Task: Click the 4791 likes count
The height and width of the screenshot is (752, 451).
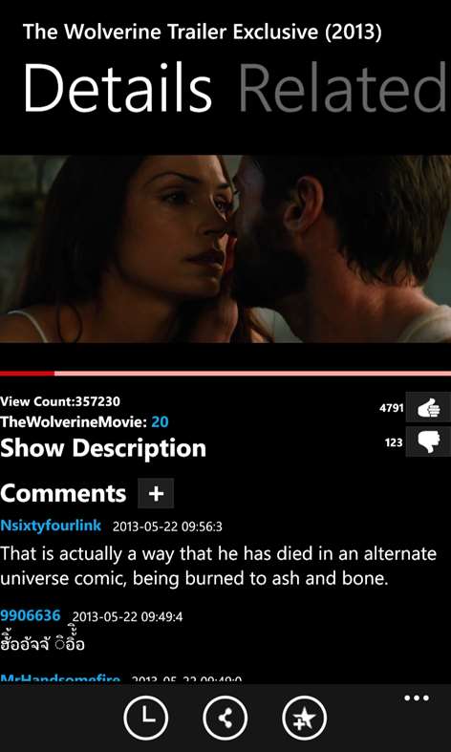Action: 391,408
